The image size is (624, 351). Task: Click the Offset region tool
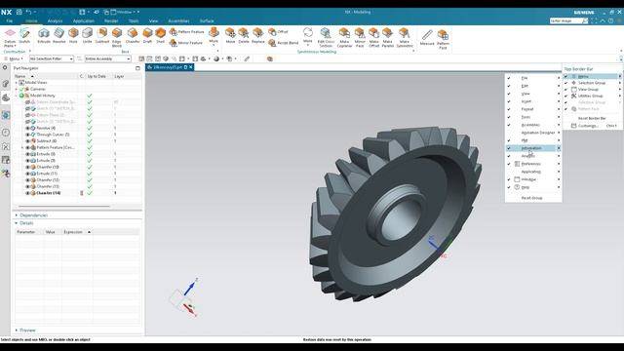[x=278, y=32]
